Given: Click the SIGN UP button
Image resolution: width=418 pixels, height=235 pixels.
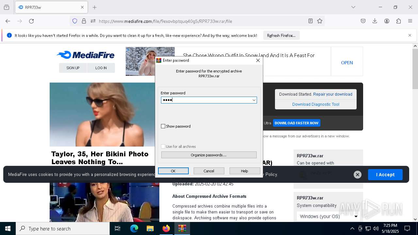Looking at the screenshot, I should [x=73, y=68].
